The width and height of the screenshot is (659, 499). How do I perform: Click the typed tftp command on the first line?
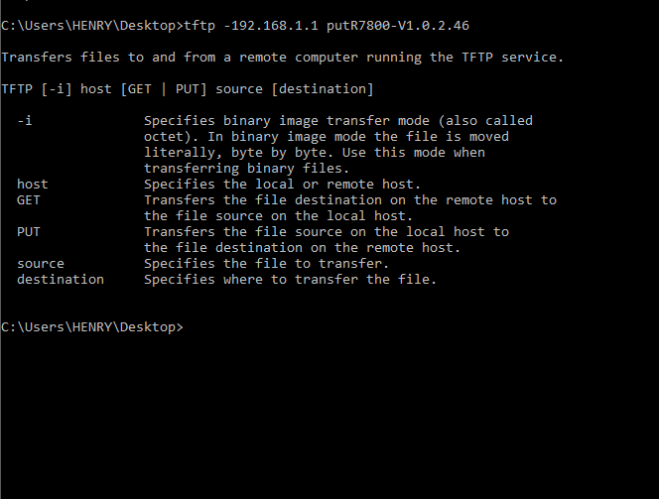pyautogui.click(x=199, y=25)
